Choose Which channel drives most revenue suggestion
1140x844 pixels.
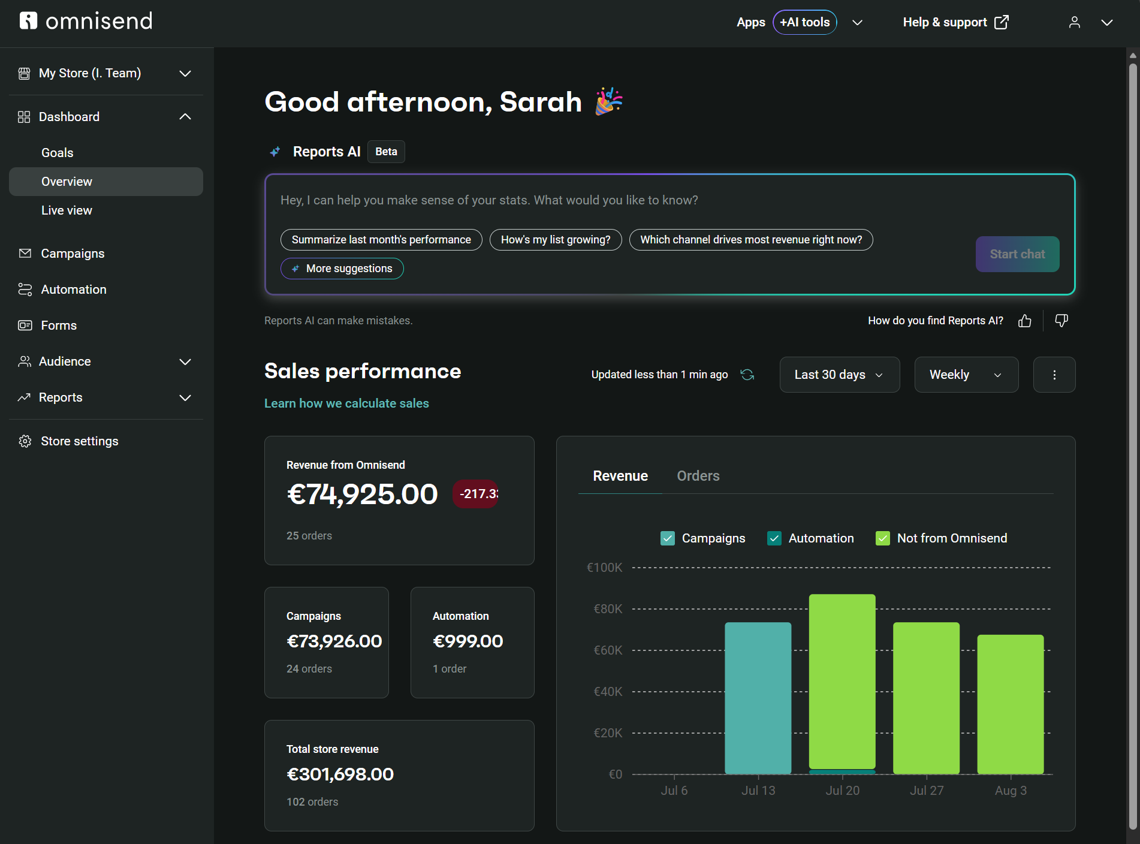click(751, 240)
